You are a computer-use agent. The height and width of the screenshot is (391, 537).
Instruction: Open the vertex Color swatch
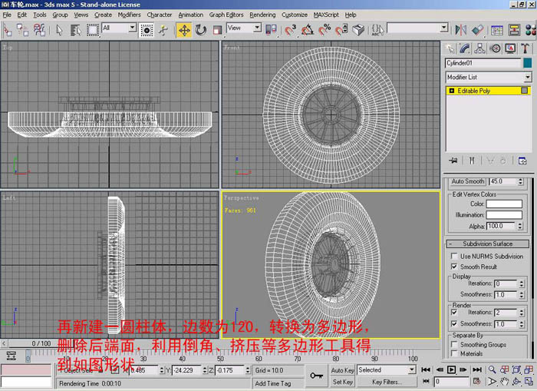coord(504,204)
